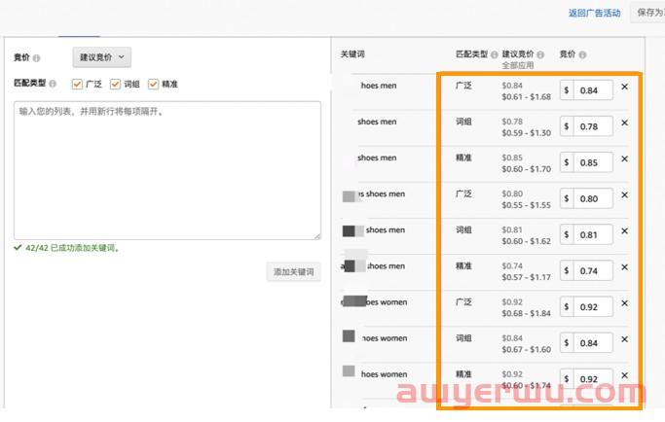Viewport: 665px width, 422px height.
Task: Click the 添加关键词 button
Action: [x=293, y=271]
